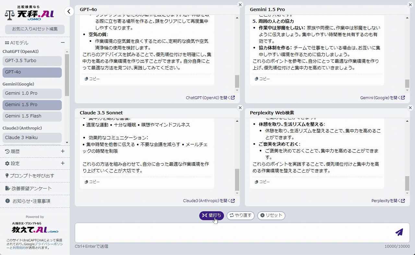The image size is (415, 255).
Task: Open プロンプトを呼び出す menu item
Action: point(32,176)
